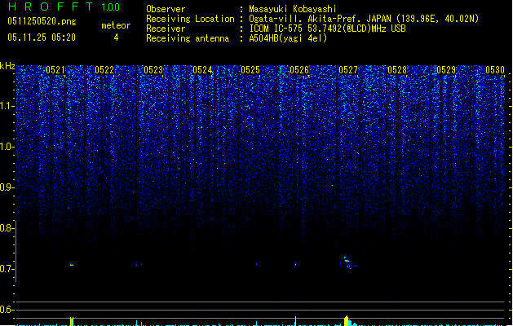The width and height of the screenshot is (513, 326).
Task: Click the 'Receiving antenna' field label
Action: [188, 38]
